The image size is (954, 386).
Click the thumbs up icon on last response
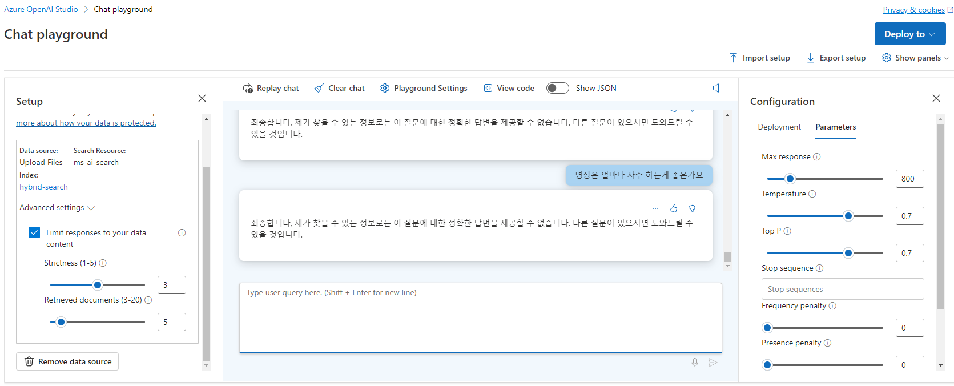pos(674,208)
